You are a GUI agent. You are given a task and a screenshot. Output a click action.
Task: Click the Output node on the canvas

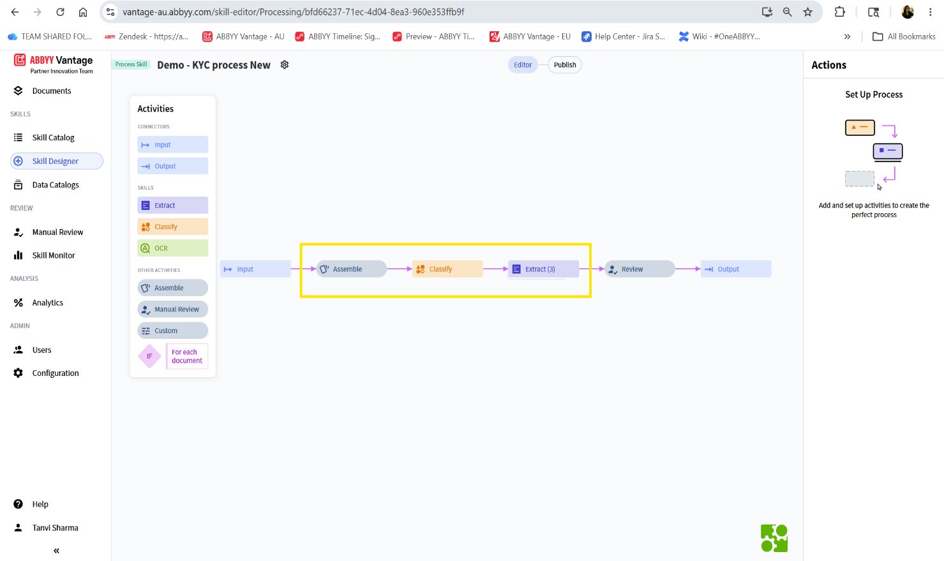click(x=736, y=269)
